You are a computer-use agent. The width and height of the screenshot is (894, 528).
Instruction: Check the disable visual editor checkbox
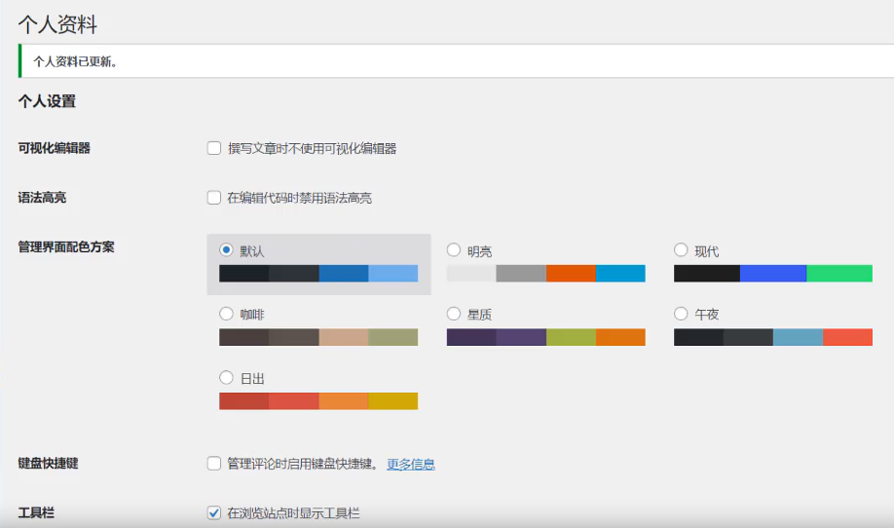214,148
